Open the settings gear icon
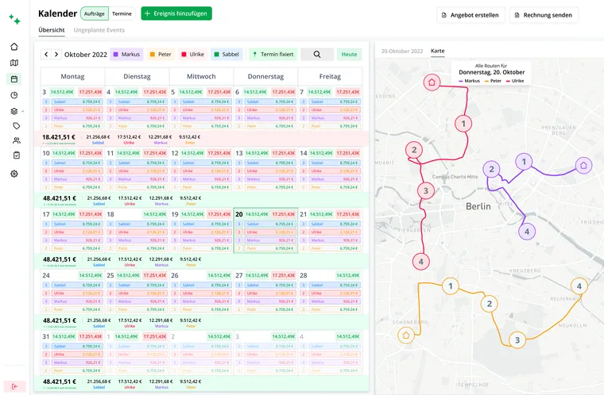604x395 pixels. [14, 174]
